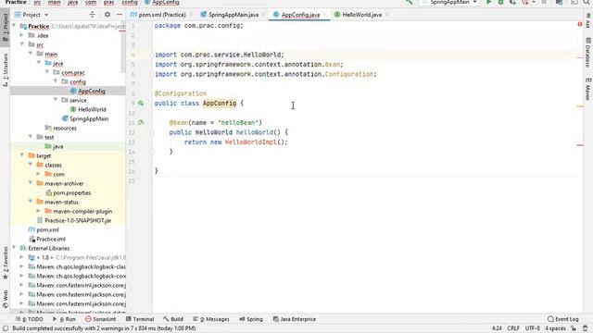Viewport: 593px width, 333px height.
Task: Collapse the External Libraries node
Action: pos(14,248)
